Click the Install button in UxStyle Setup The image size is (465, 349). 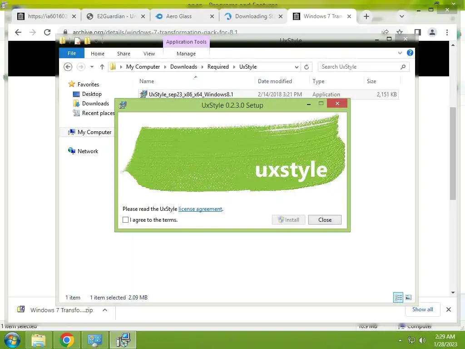[x=288, y=219]
